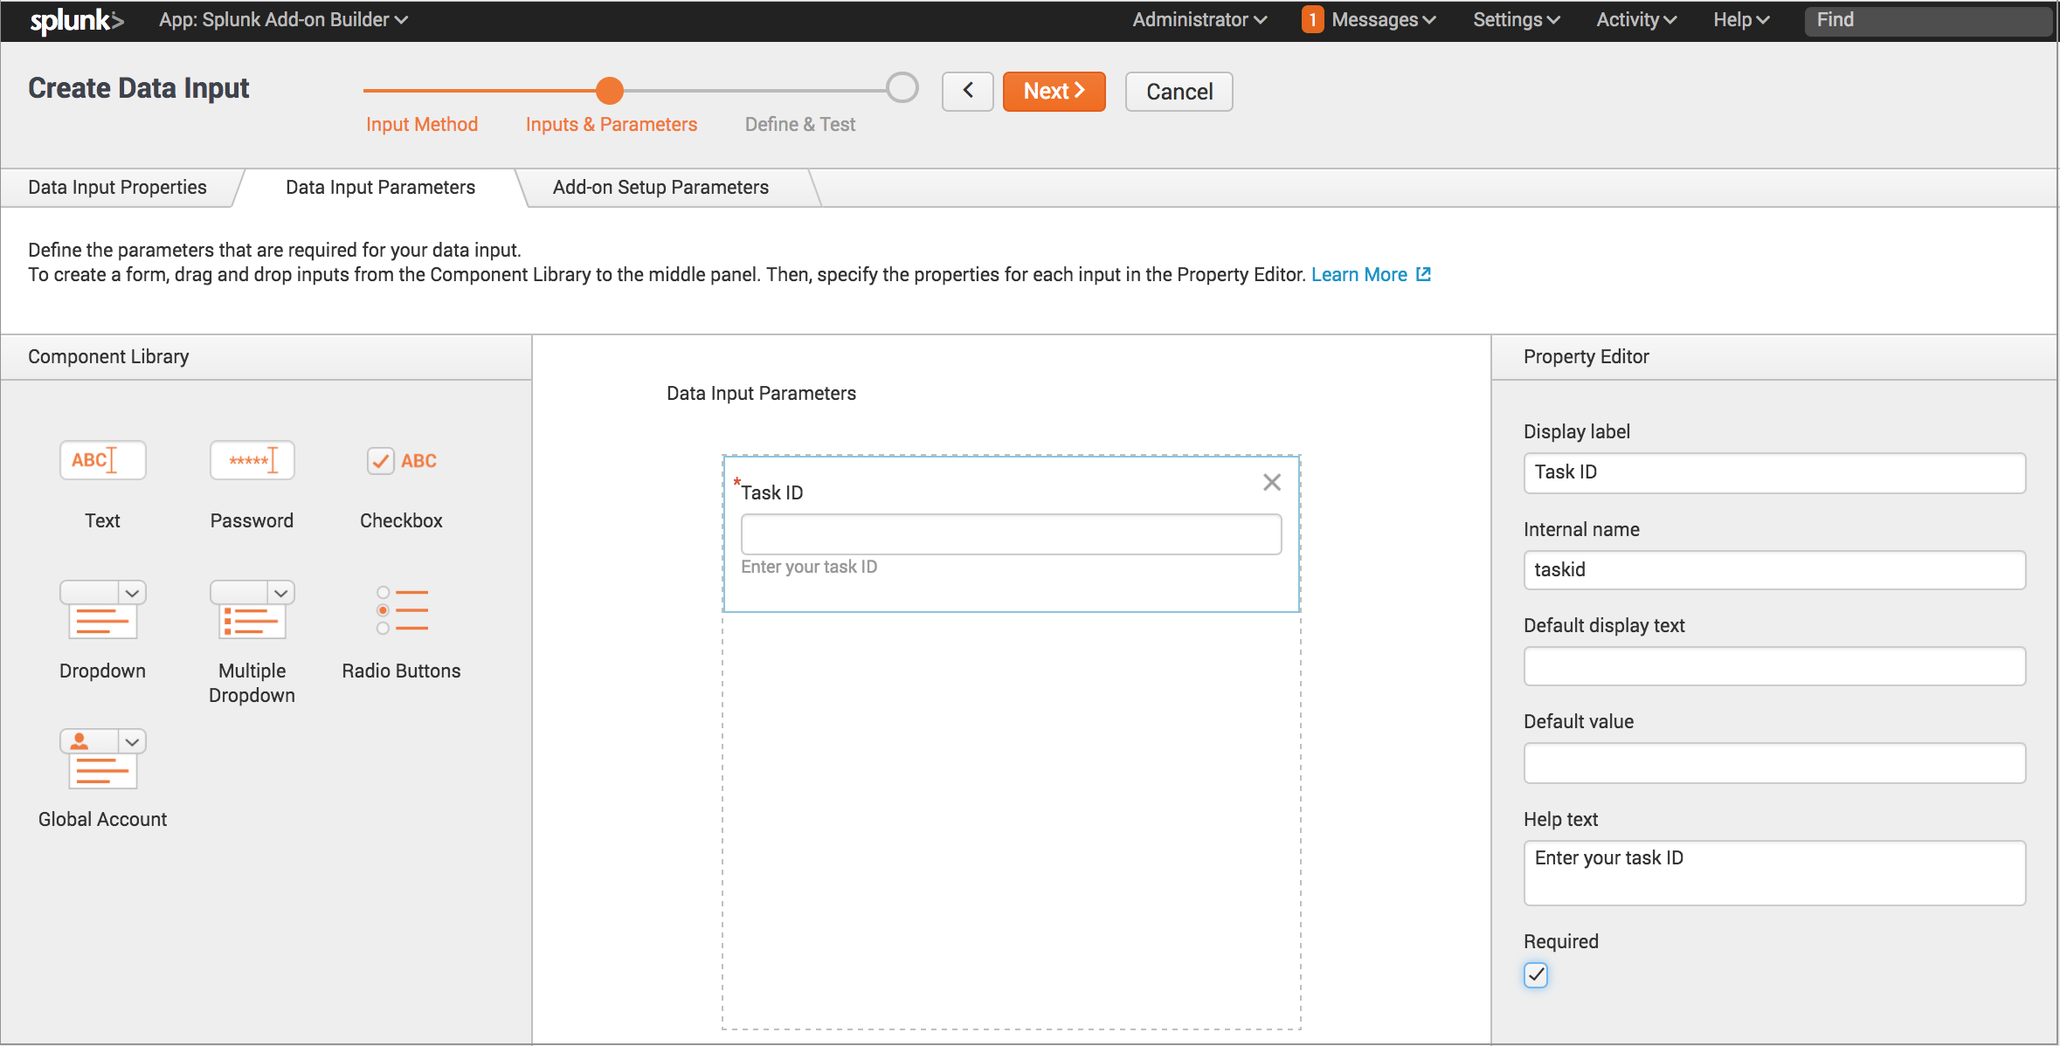Click the Global Account component label
Screen dimensions: 2060x1046
coord(102,819)
